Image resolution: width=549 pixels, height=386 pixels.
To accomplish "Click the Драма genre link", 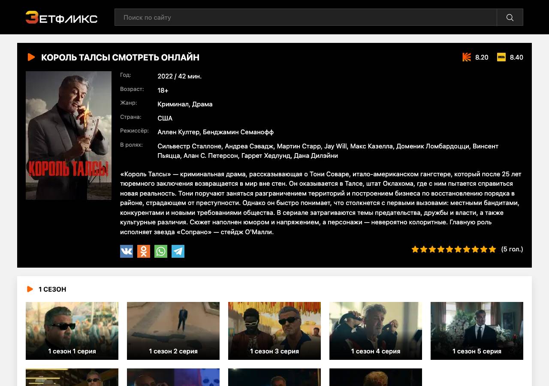I will pyautogui.click(x=202, y=104).
